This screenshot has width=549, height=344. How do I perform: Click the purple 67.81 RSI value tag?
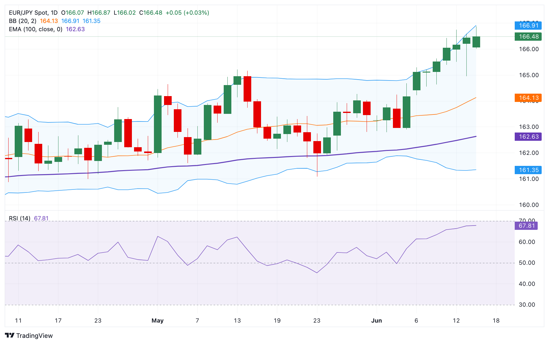tap(526, 226)
